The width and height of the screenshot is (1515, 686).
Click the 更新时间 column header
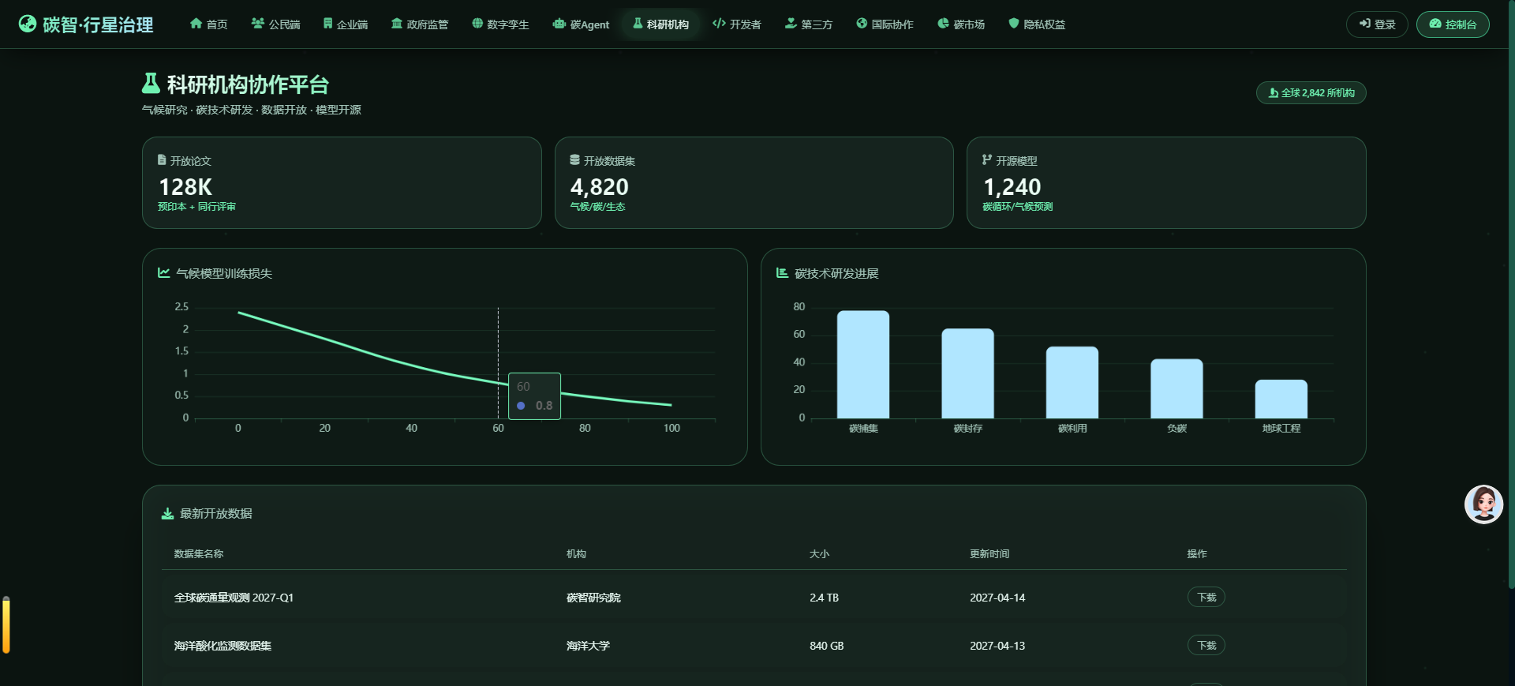tap(989, 554)
